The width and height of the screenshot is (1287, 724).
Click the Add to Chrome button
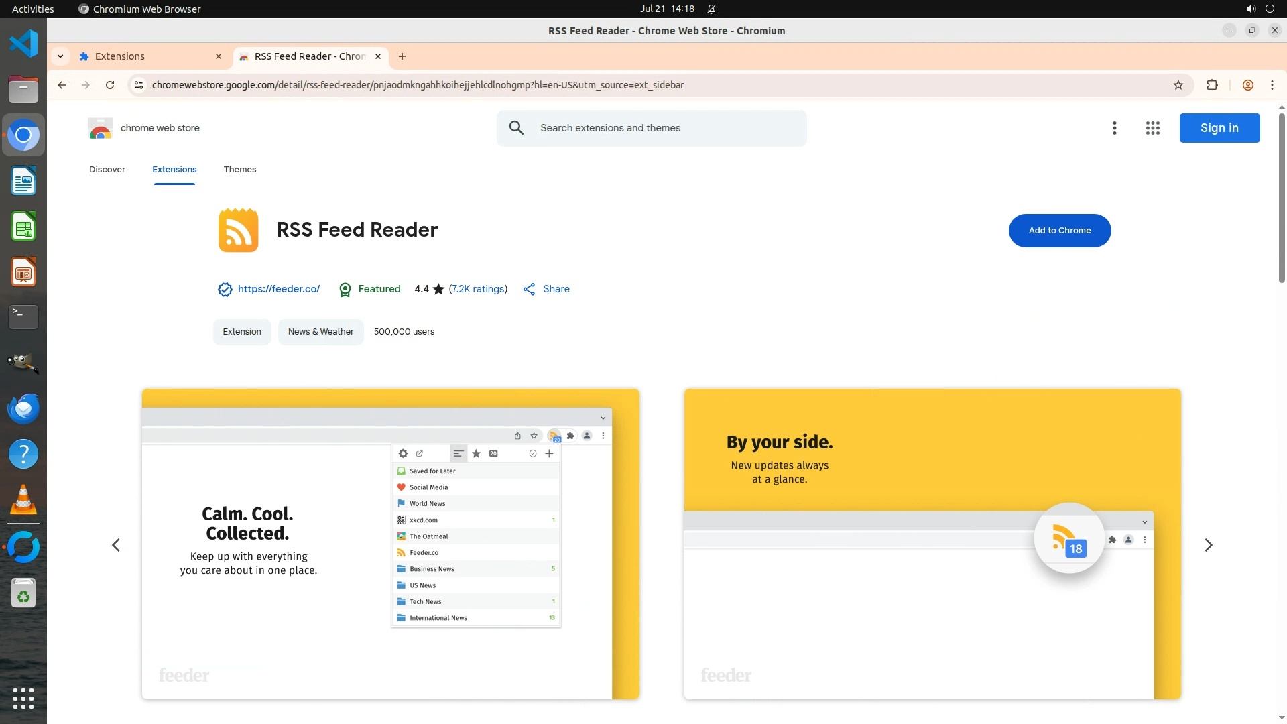coord(1059,231)
